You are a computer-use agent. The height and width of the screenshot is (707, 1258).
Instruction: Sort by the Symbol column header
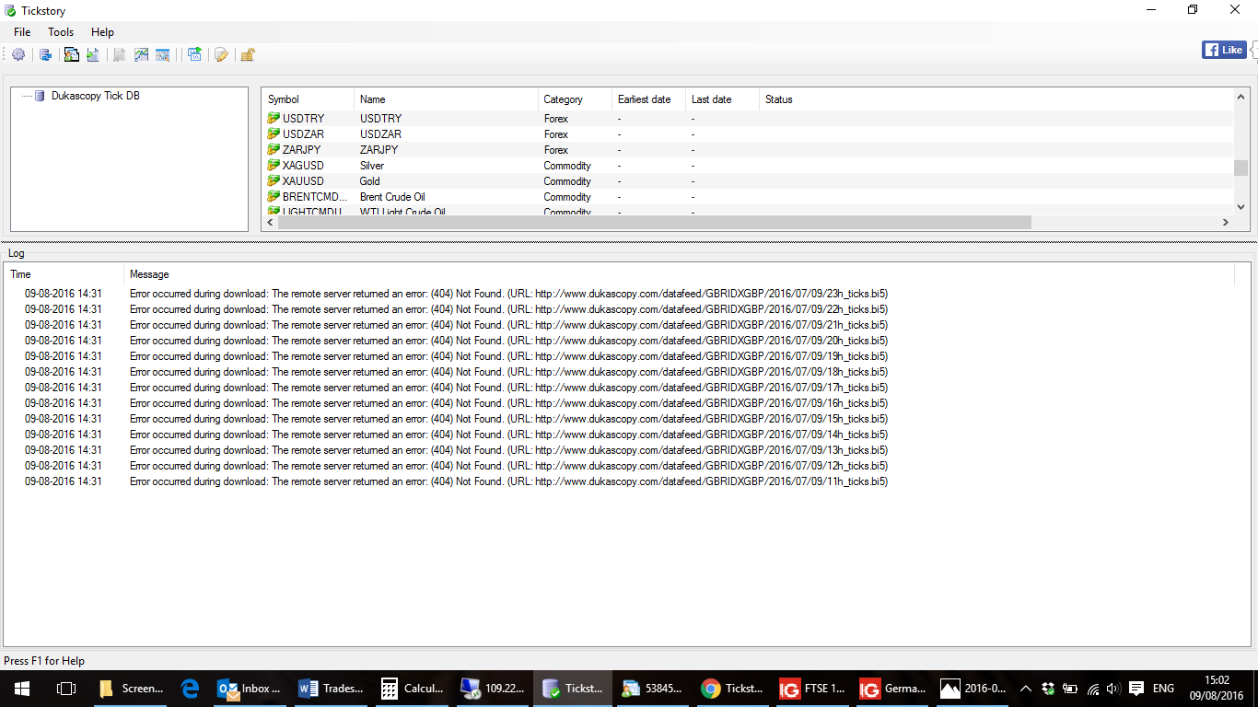308,99
